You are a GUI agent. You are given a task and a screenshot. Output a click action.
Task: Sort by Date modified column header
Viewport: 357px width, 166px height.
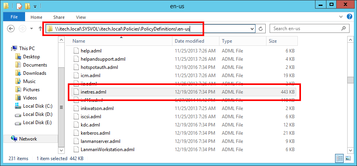pyautogui.click(x=196, y=41)
